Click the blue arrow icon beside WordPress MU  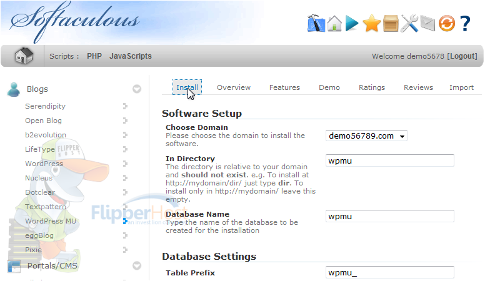tap(125, 221)
